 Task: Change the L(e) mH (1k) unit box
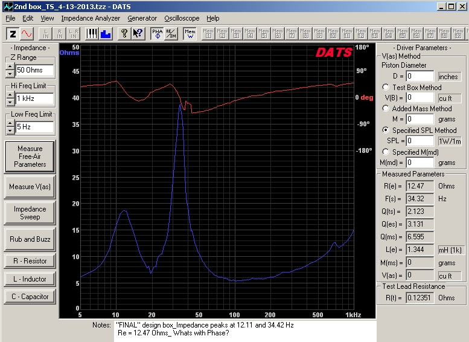450,250
